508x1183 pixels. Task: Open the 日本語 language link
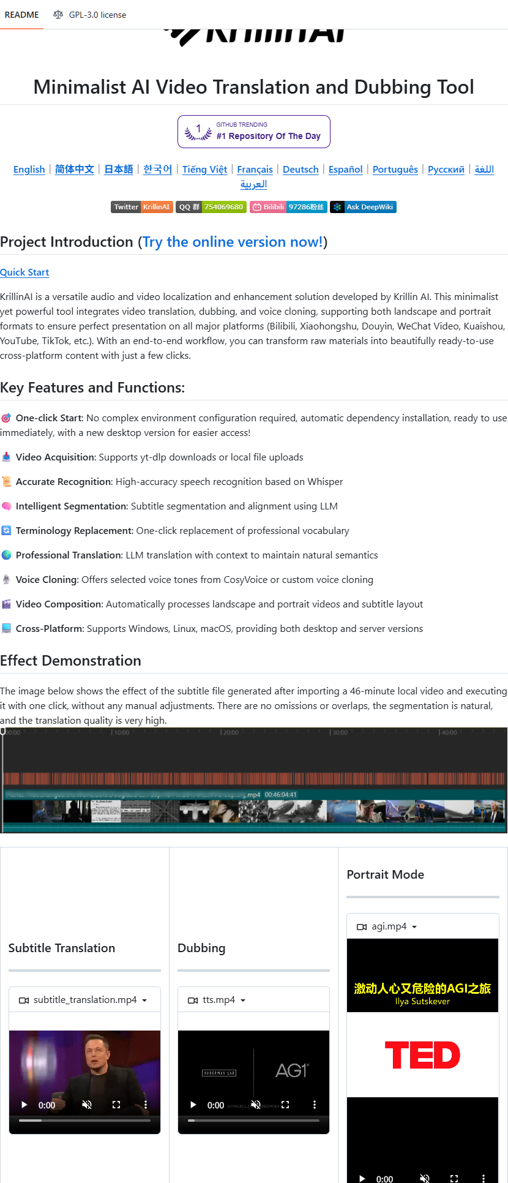coord(119,169)
